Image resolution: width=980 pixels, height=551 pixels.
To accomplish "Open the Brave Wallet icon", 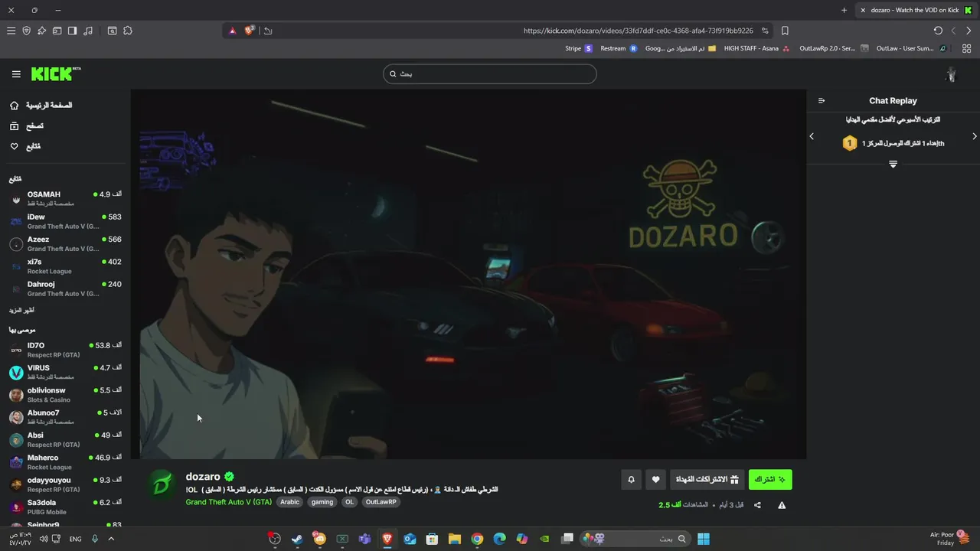I will click(x=57, y=31).
